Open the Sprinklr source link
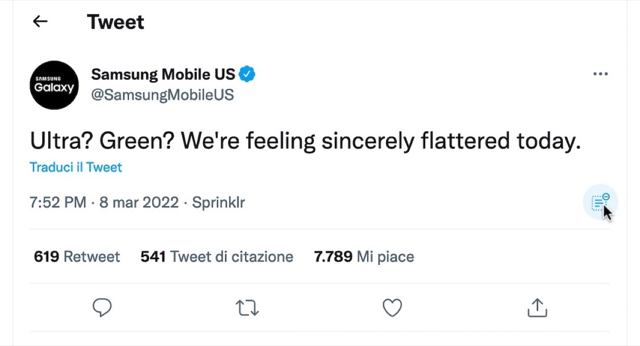Image resolution: width=640 pixels, height=346 pixels. (218, 202)
